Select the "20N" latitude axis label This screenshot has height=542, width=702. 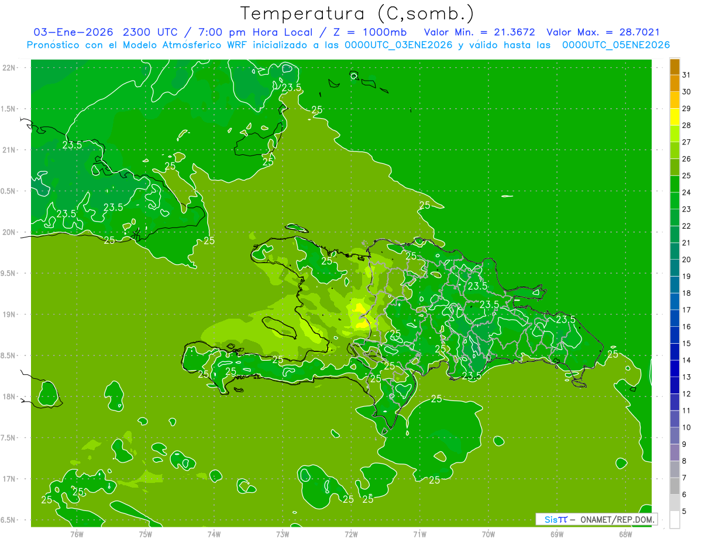click(x=9, y=232)
